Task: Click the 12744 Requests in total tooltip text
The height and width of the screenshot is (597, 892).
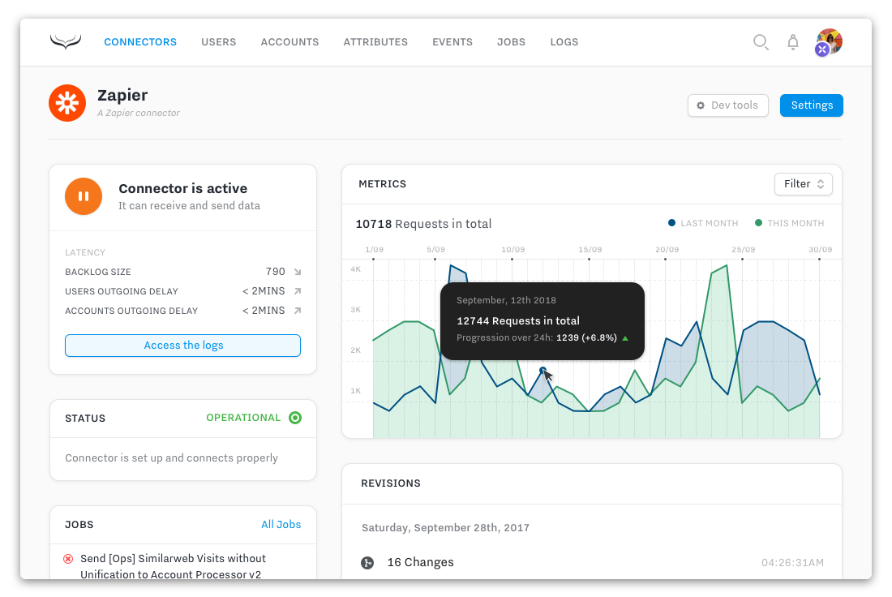Action: point(517,321)
